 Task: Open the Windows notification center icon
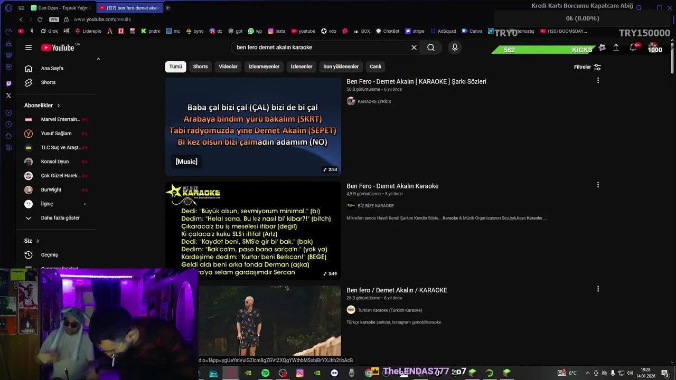coord(665,373)
